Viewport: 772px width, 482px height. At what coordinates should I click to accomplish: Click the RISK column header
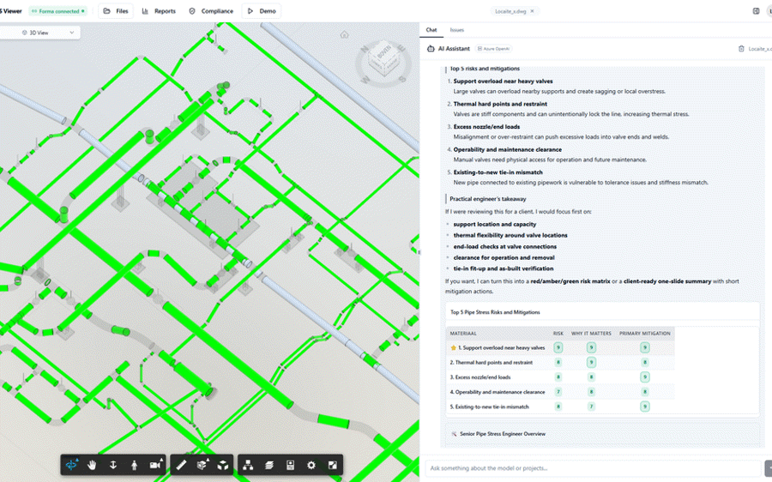coord(558,334)
